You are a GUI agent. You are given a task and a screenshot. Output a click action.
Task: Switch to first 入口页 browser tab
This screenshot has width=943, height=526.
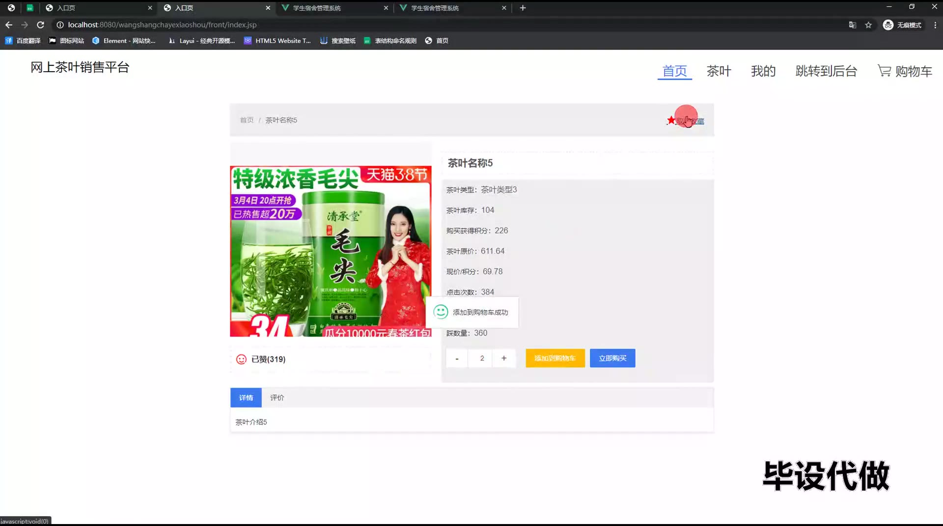pos(98,8)
